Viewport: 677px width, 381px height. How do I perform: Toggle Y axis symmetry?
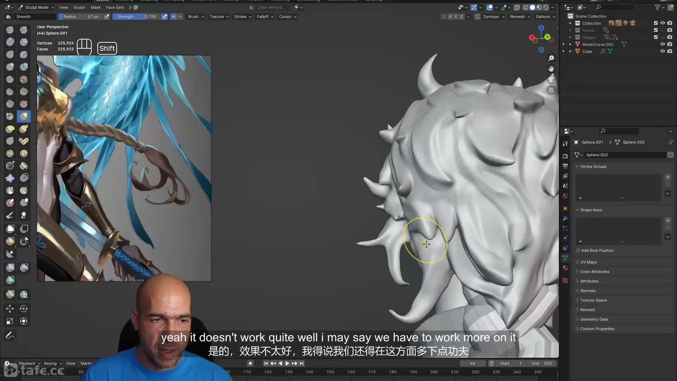click(x=456, y=17)
